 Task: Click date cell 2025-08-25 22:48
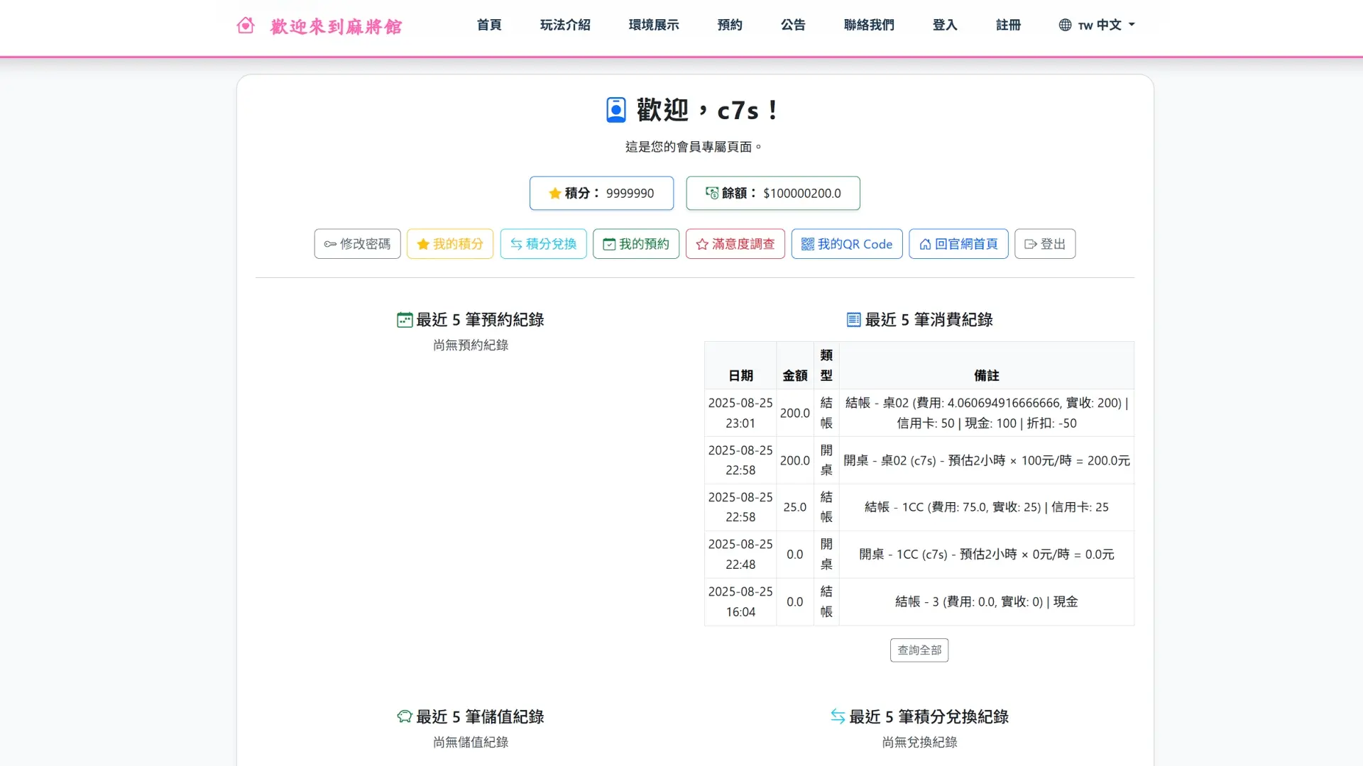coord(740,555)
